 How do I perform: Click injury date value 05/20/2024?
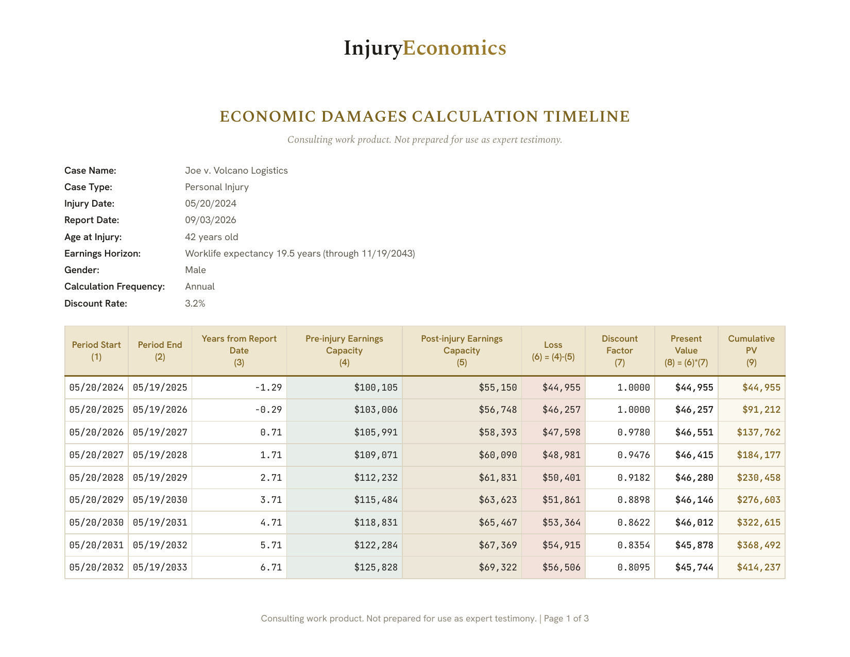pos(211,204)
